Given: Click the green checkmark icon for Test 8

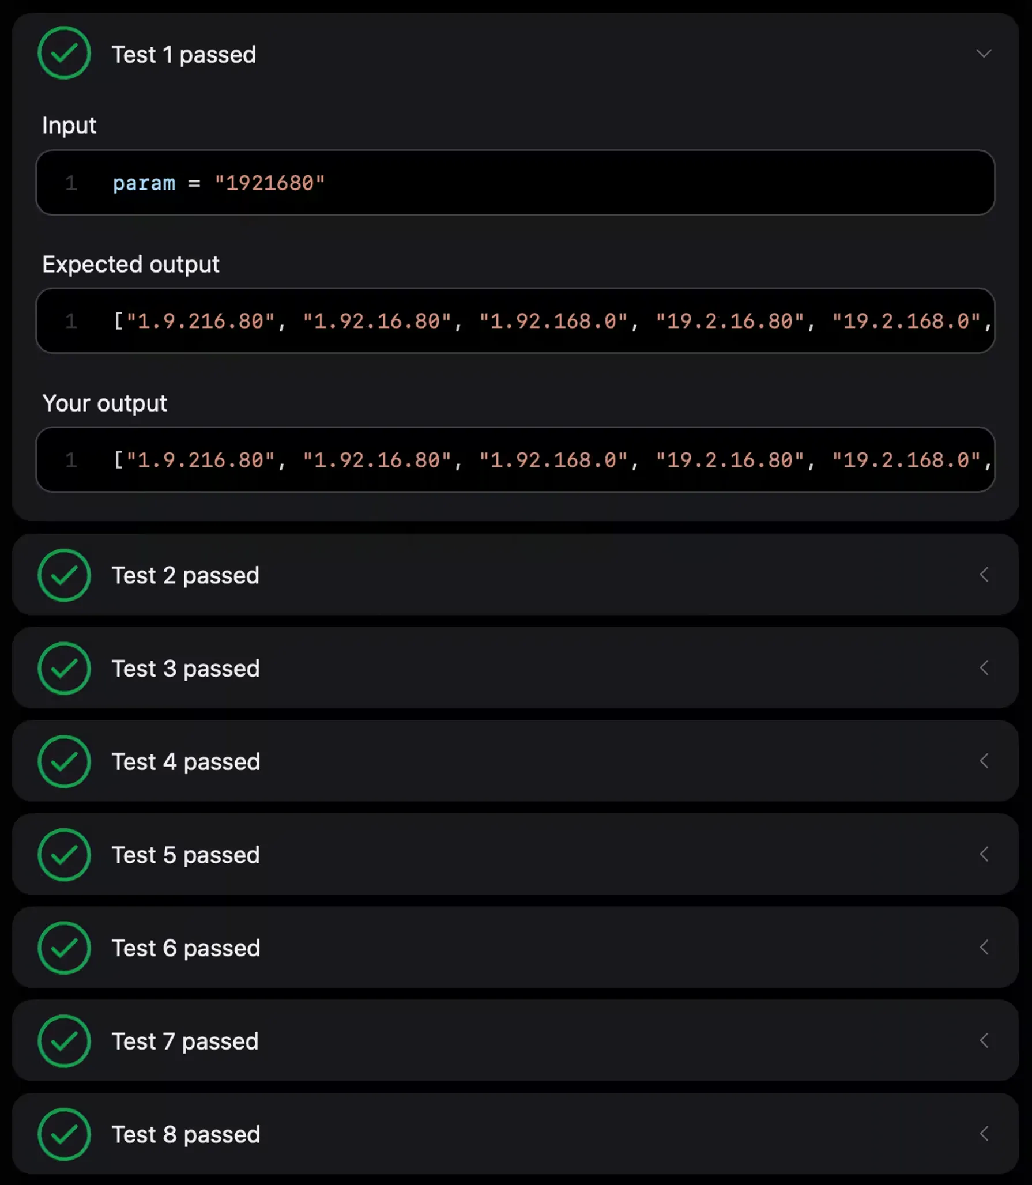Looking at the screenshot, I should [x=64, y=1134].
